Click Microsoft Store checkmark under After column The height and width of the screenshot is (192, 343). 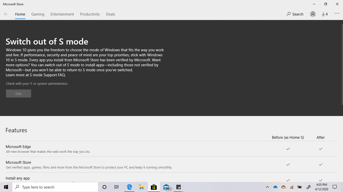[321, 164]
